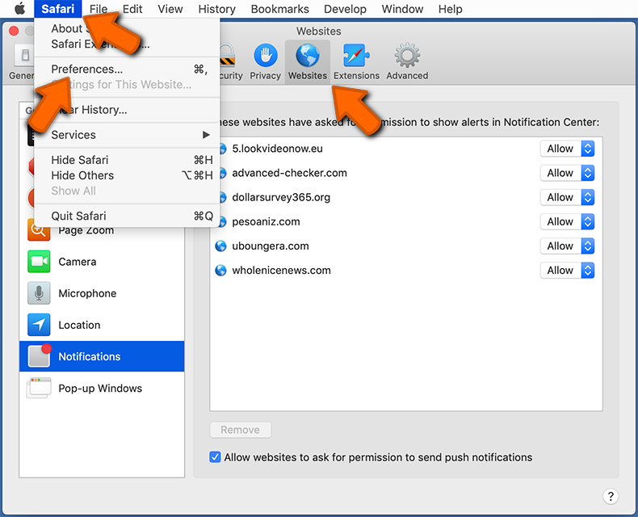Click the uboungera.com globe icon
Image resolution: width=638 pixels, height=517 pixels.
[220, 246]
